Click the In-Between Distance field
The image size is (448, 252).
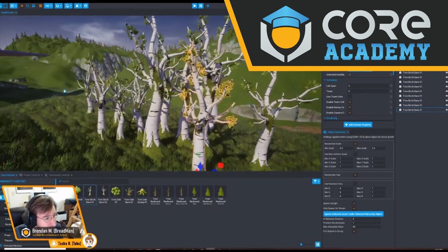coord(366,219)
